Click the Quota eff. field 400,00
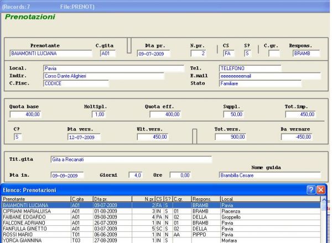The image size is (332, 243). (x=165, y=114)
